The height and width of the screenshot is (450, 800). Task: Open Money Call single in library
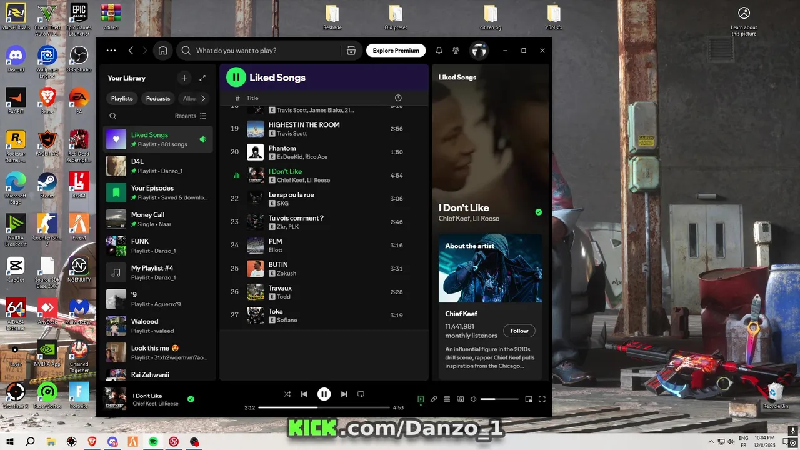tap(158, 219)
